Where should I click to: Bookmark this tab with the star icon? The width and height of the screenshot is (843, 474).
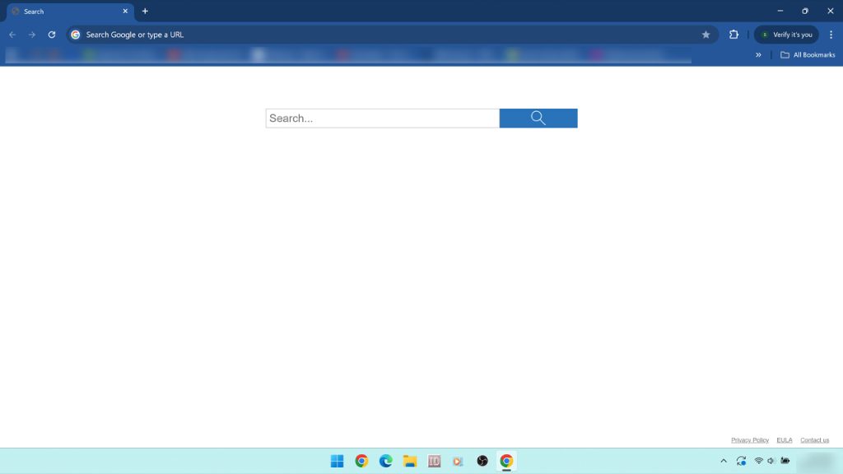[706, 35]
